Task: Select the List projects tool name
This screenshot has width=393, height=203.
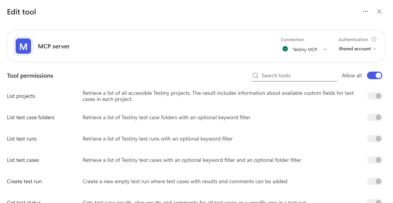Action: [21, 96]
